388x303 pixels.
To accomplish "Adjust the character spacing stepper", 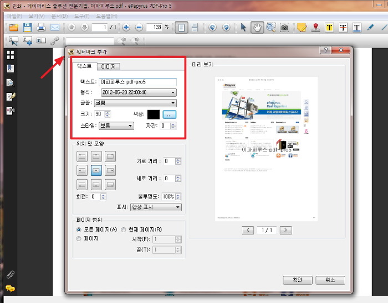I will (173, 126).
